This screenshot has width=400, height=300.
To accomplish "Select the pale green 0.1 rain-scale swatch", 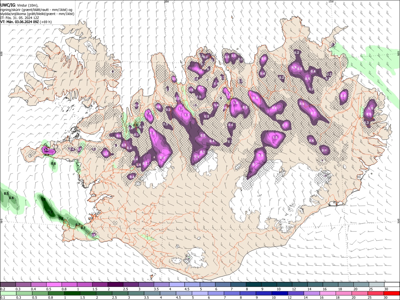I will (8, 293).
